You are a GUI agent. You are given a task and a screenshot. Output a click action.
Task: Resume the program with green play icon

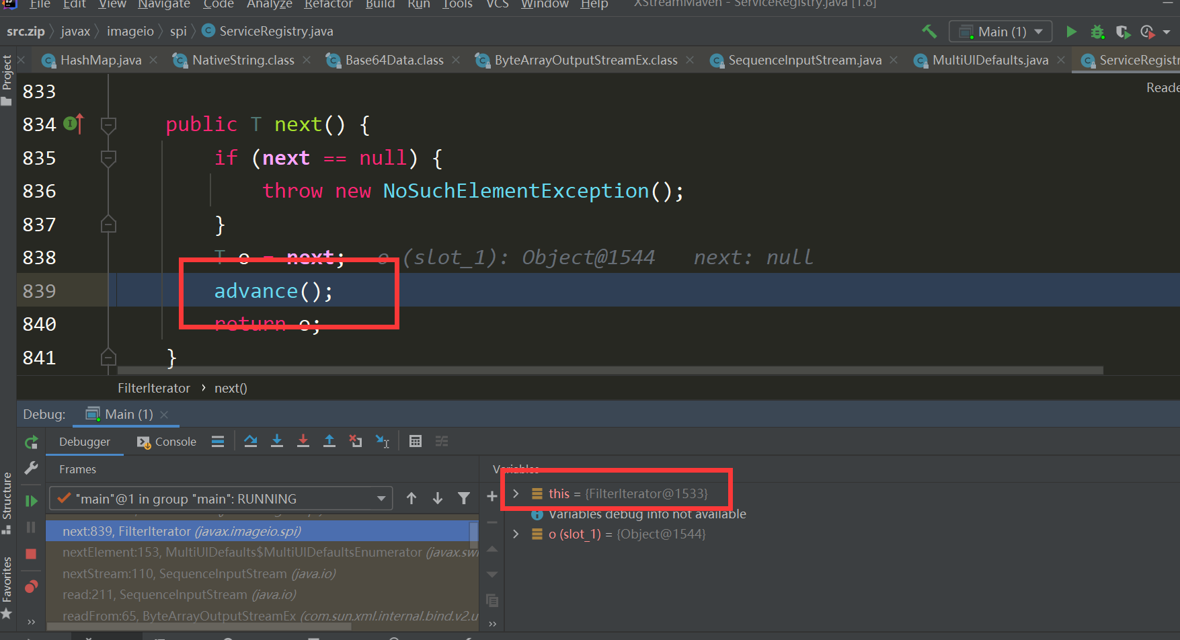pyautogui.click(x=31, y=500)
